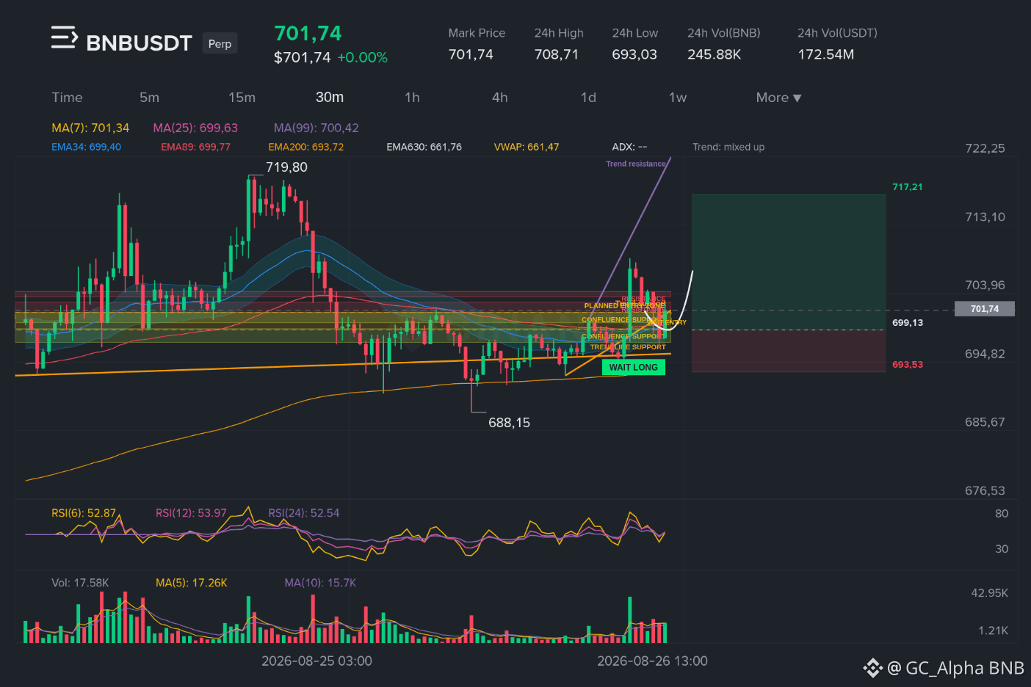Click the 24h High label
The image size is (1031, 687).
click(x=559, y=33)
